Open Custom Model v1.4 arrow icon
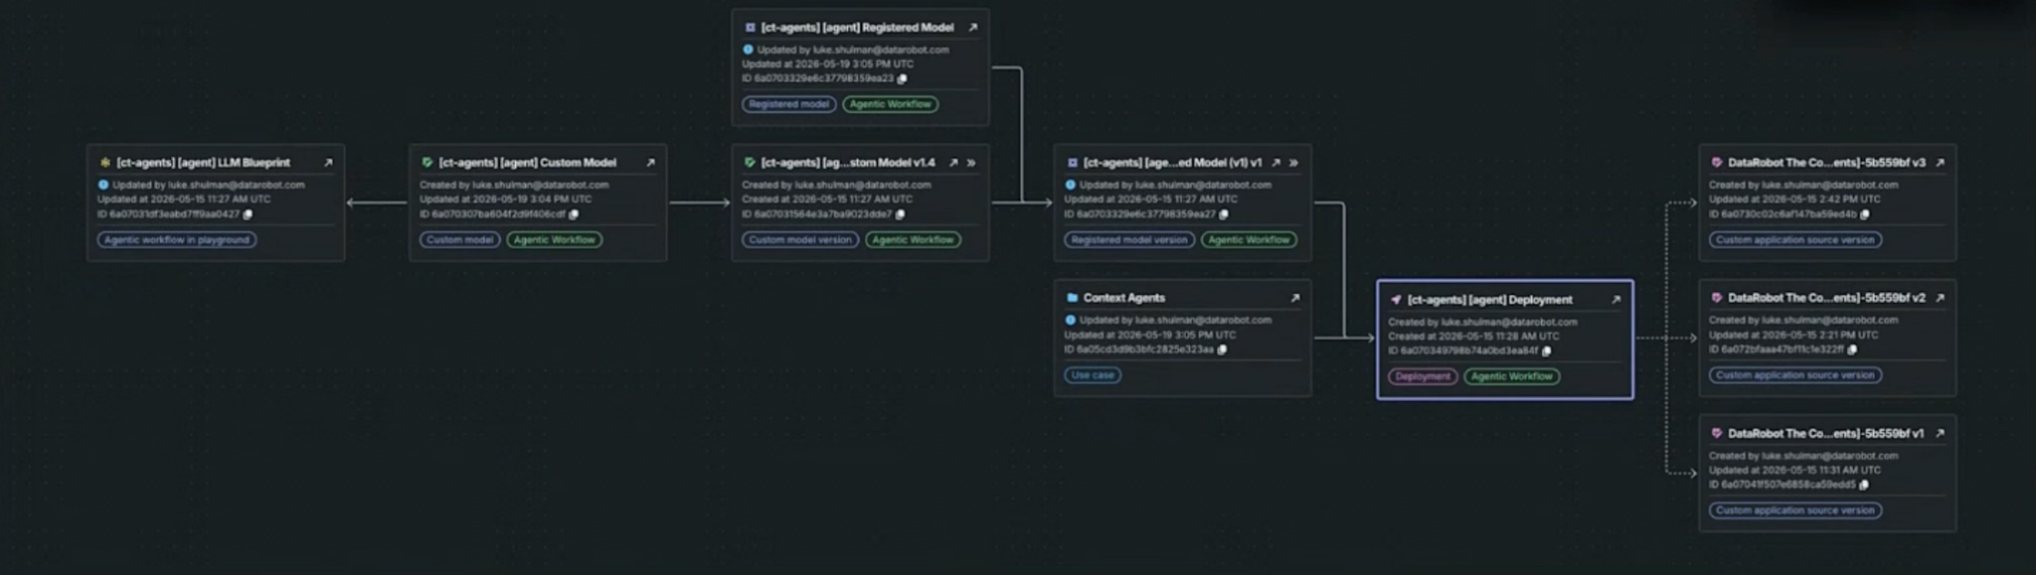Screen dimensions: 2036x575 (x=952, y=163)
